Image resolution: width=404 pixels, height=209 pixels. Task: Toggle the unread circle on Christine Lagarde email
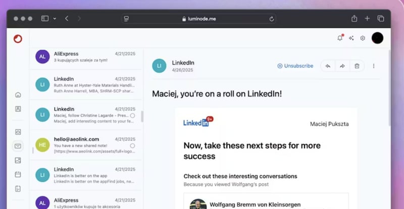coord(132,116)
